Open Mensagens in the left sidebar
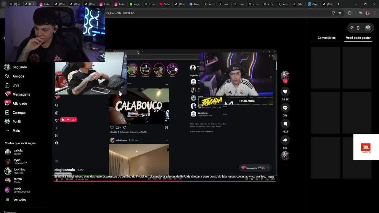379x213 pixels. (x=17, y=94)
